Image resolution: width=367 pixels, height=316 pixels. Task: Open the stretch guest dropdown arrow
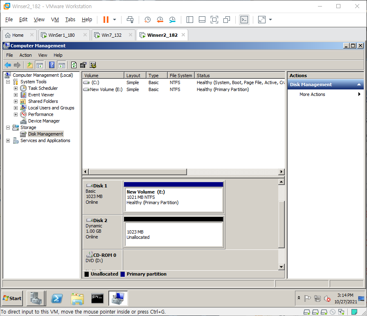pos(270,20)
